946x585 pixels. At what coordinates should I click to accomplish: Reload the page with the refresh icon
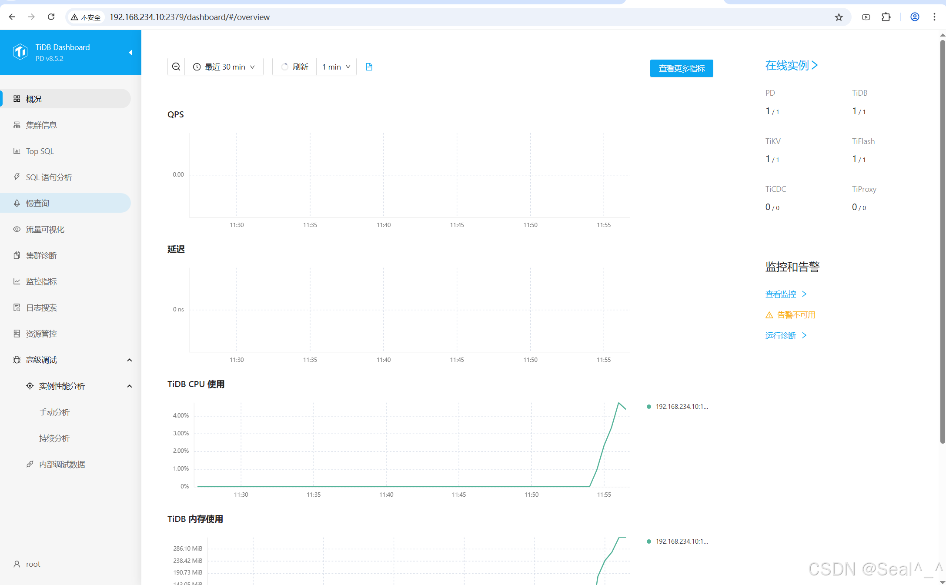point(51,17)
